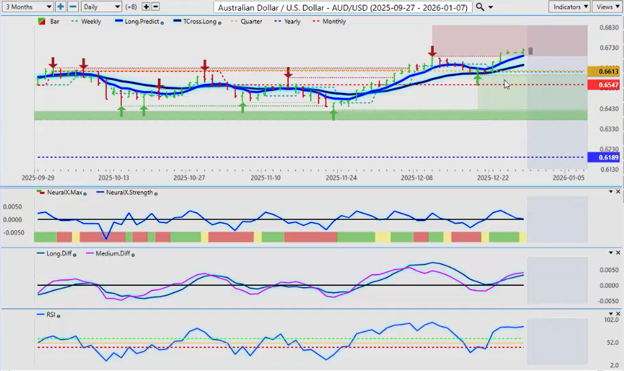Viewport: 624px width, 371px height.
Task: Click the black minus button after (+8)
Action: click(x=156, y=6)
